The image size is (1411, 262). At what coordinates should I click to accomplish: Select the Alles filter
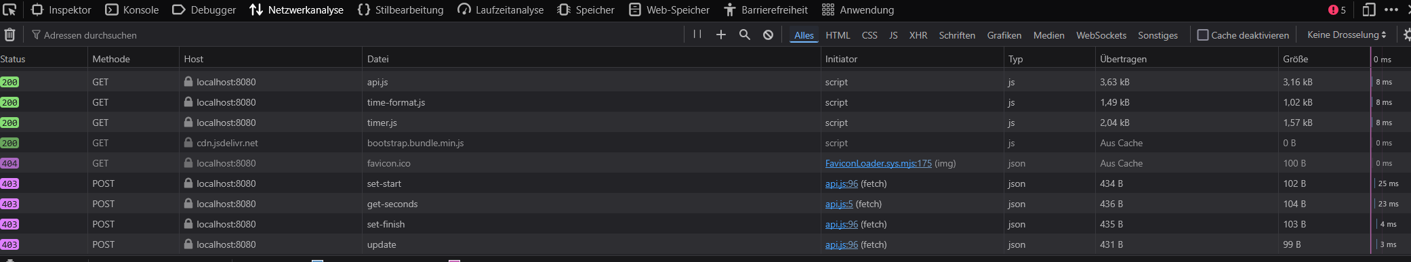(x=804, y=35)
